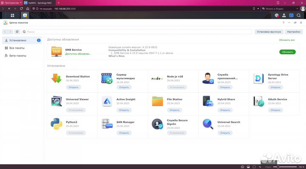This screenshot has height=169, width=306.
Task: Open File Station via Open button
Action: tap(175, 110)
